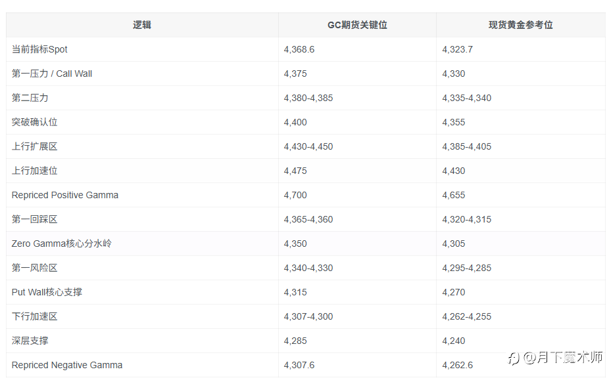Click the 4,385-4,405 cell
The image size is (609, 382).
click(x=467, y=147)
